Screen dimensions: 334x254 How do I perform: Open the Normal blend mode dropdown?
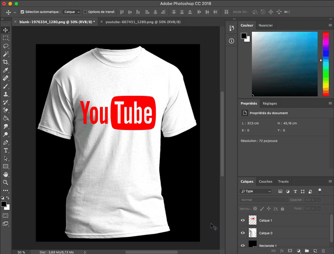(264, 200)
